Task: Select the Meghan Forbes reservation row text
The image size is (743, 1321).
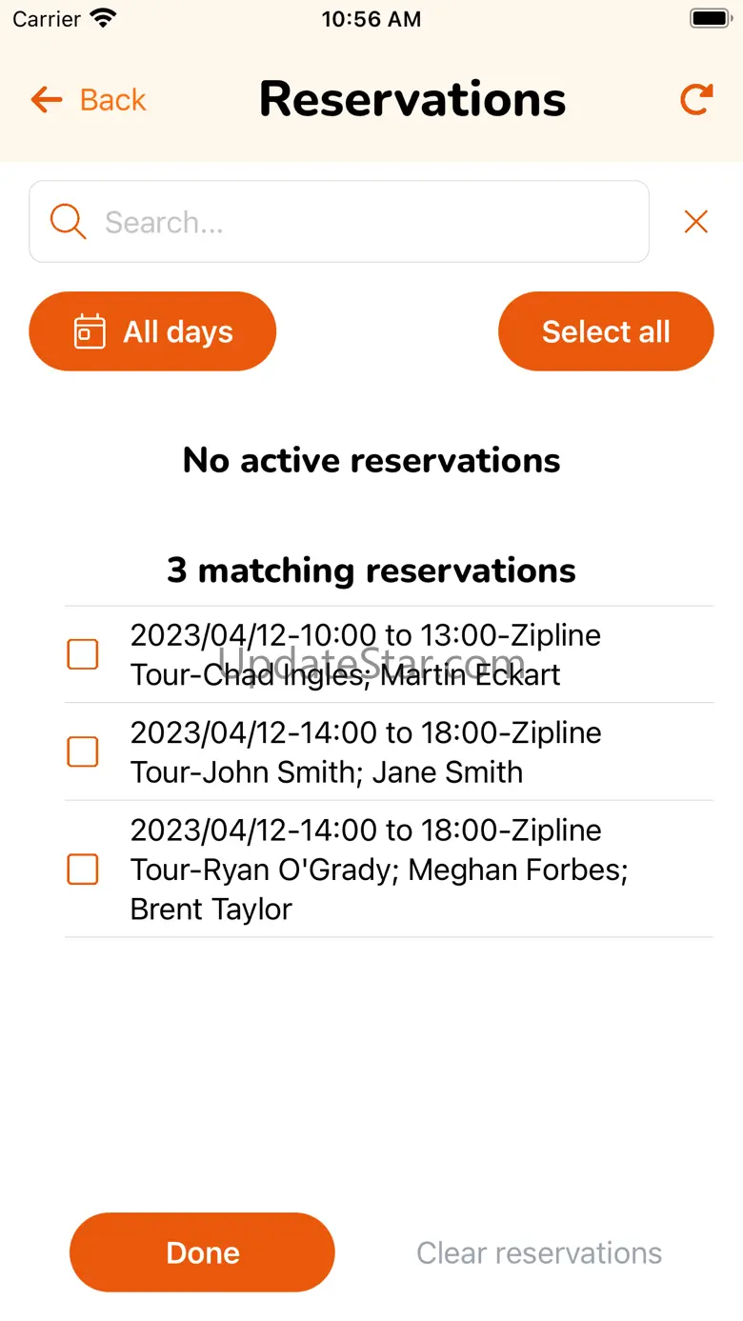Action: [x=379, y=869]
